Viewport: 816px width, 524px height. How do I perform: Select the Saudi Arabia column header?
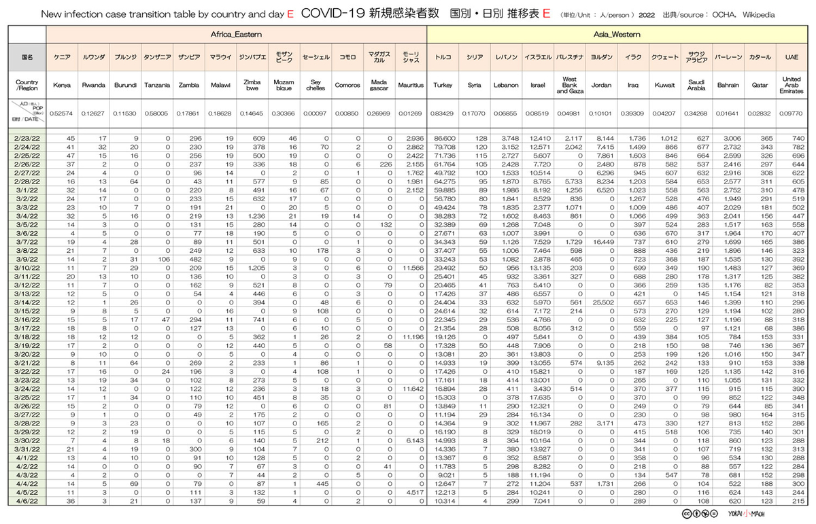pyautogui.click(x=696, y=86)
